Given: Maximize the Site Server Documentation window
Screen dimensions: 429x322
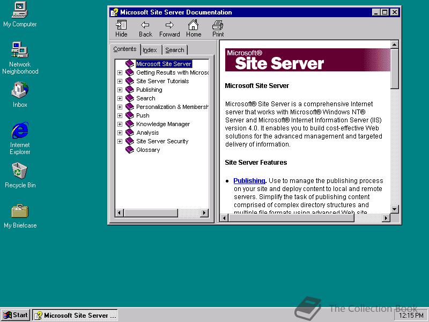Looking at the screenshot, I should [x=384, y=12].
